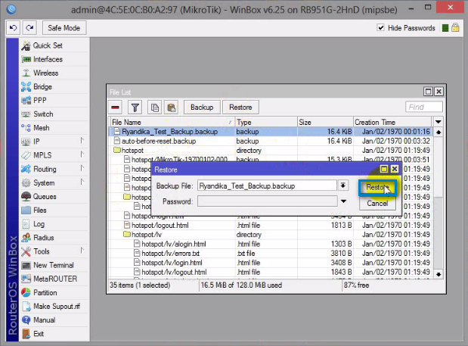This screenshot has width=468, height=346.
Task: Click the Undo arrow in the toolbar
Action: tap(13, 28)
